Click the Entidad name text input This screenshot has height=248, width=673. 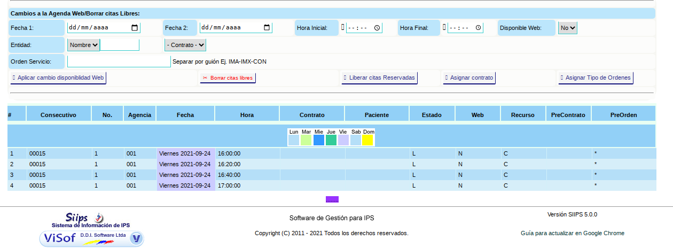[120, 45]
